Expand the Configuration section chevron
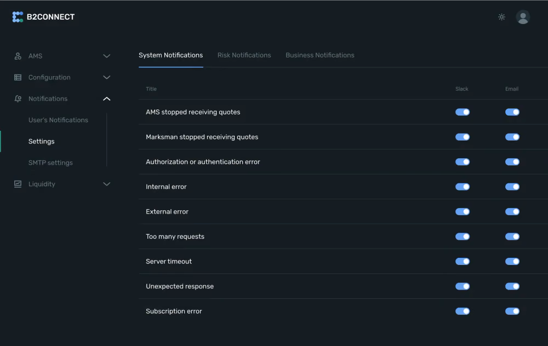548x346 pixels. [107, 77]
